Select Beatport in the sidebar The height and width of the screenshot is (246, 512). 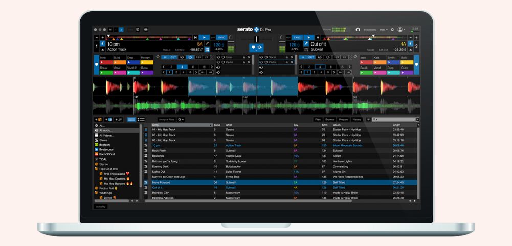(104, 145)
